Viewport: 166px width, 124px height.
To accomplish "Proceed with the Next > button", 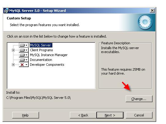I will pos(110,115).
